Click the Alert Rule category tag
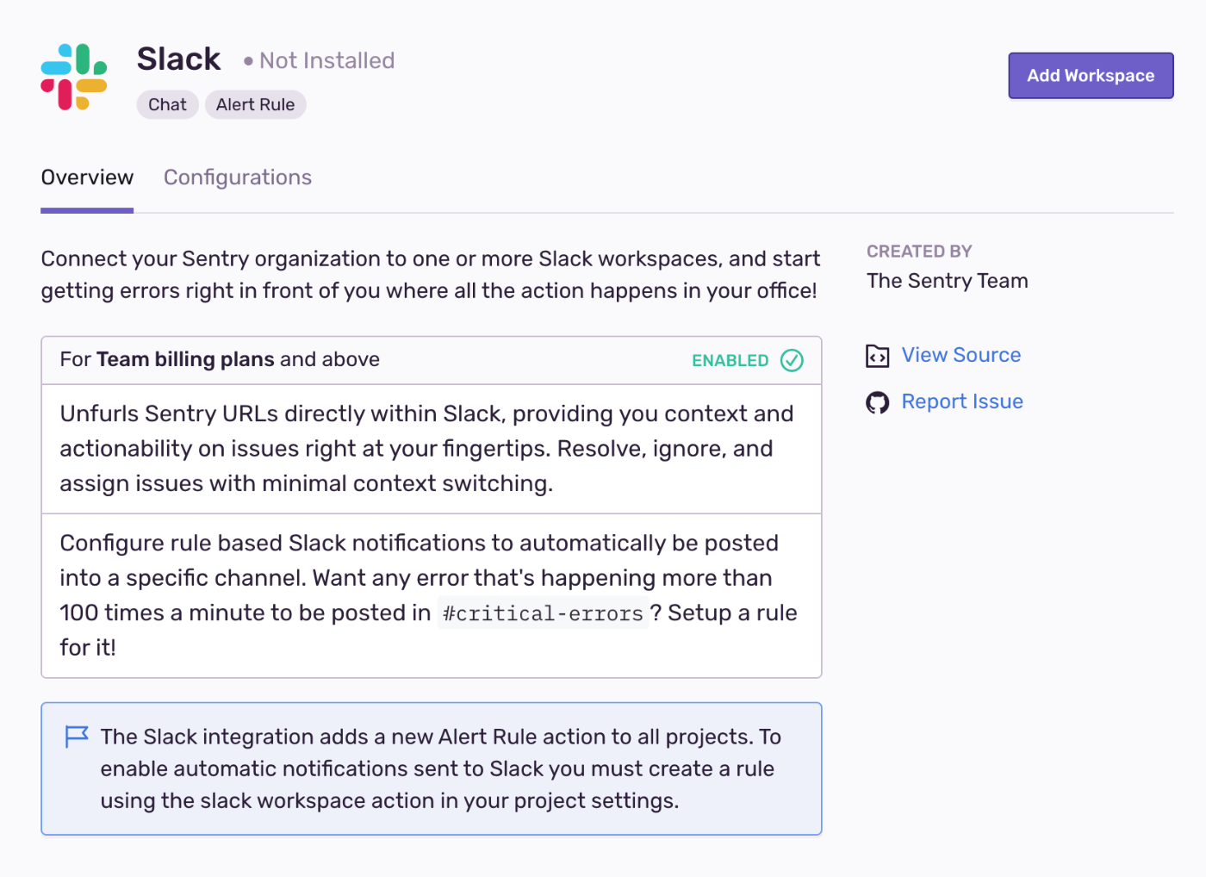This screenshot has width=1206, height=877. [x=255, y=104]
